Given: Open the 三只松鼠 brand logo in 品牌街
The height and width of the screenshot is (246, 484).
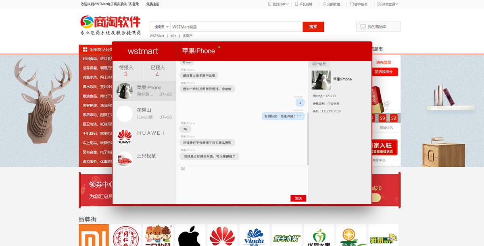Looking at the screenshot, I should (158, 235).
